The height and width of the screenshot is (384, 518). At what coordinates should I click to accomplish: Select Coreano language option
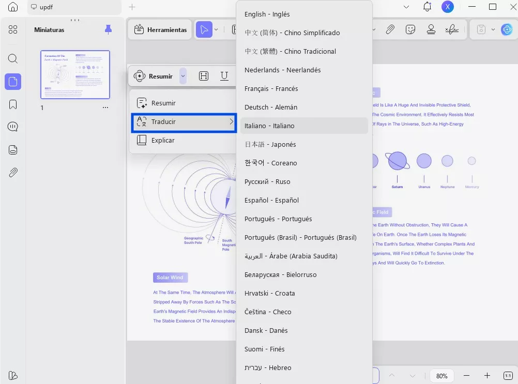304,163
